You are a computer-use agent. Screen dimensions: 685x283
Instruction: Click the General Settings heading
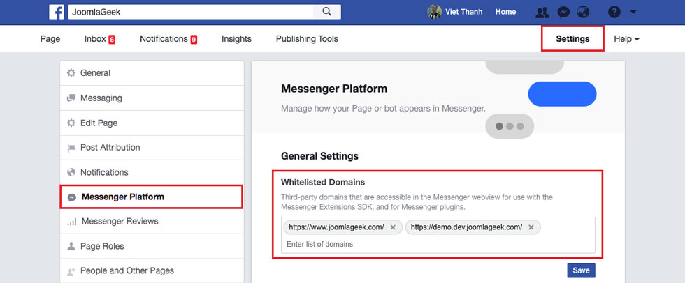pos(320,156)
